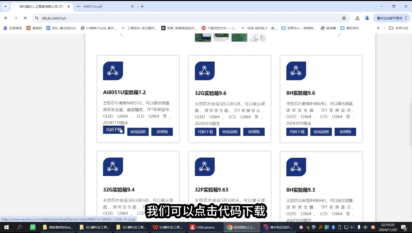Screen dimensions: 412x233
Task: Click 原理图 for AI8051U实验箱1.2
Action: 162,132
